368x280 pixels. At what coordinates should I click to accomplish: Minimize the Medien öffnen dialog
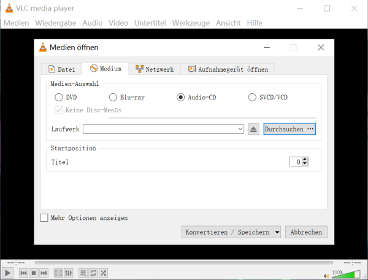pos(267,47)
